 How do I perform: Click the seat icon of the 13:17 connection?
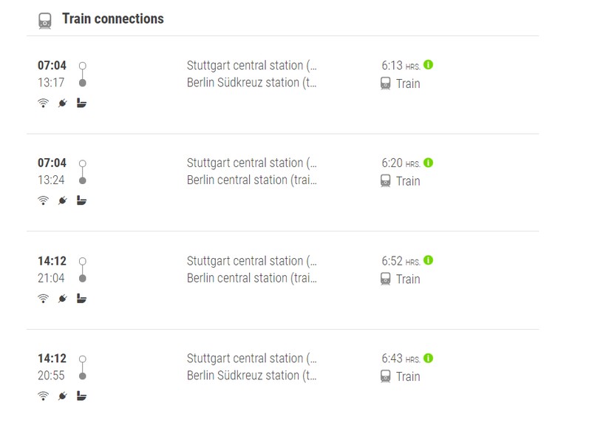point(82,103)
